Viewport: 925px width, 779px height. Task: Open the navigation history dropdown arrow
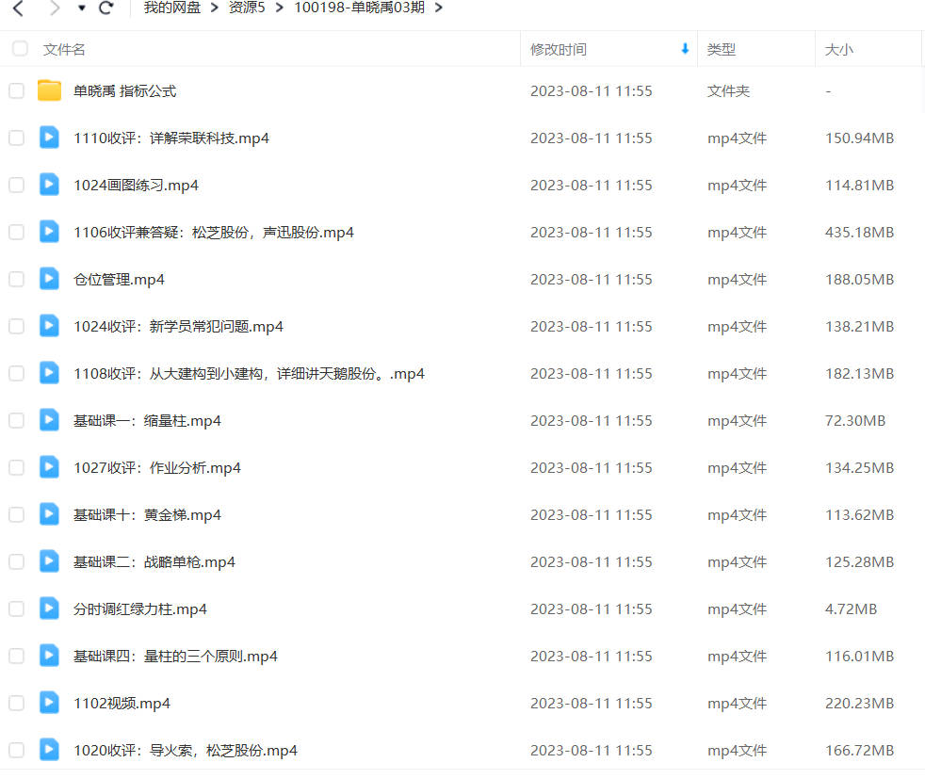[81, 8]
